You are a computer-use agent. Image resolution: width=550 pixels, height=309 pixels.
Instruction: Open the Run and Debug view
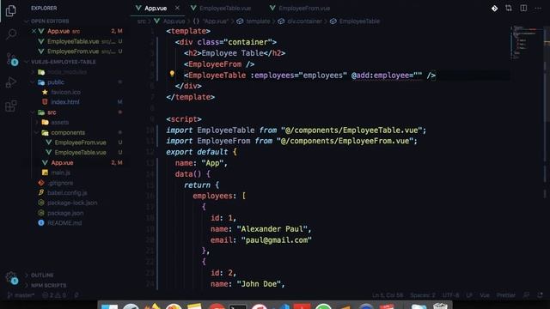click(11, 82)
